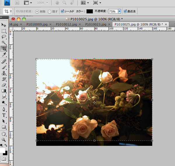Toggle the シールド checkbox

pyautogui.click(x=62, y=11)
